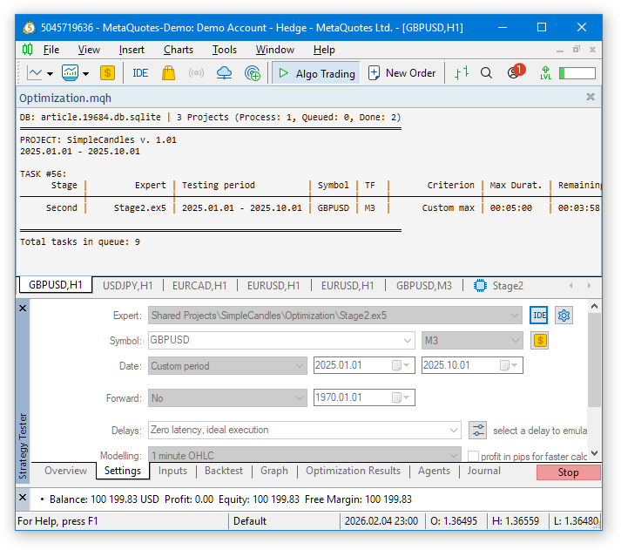Open the Tools menu
Image resolution: width=621 pixels, height=550 pixels.
224,50
